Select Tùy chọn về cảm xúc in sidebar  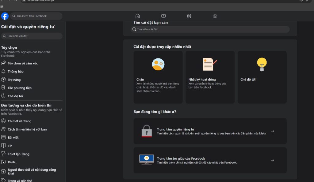(x=23, y=63)
